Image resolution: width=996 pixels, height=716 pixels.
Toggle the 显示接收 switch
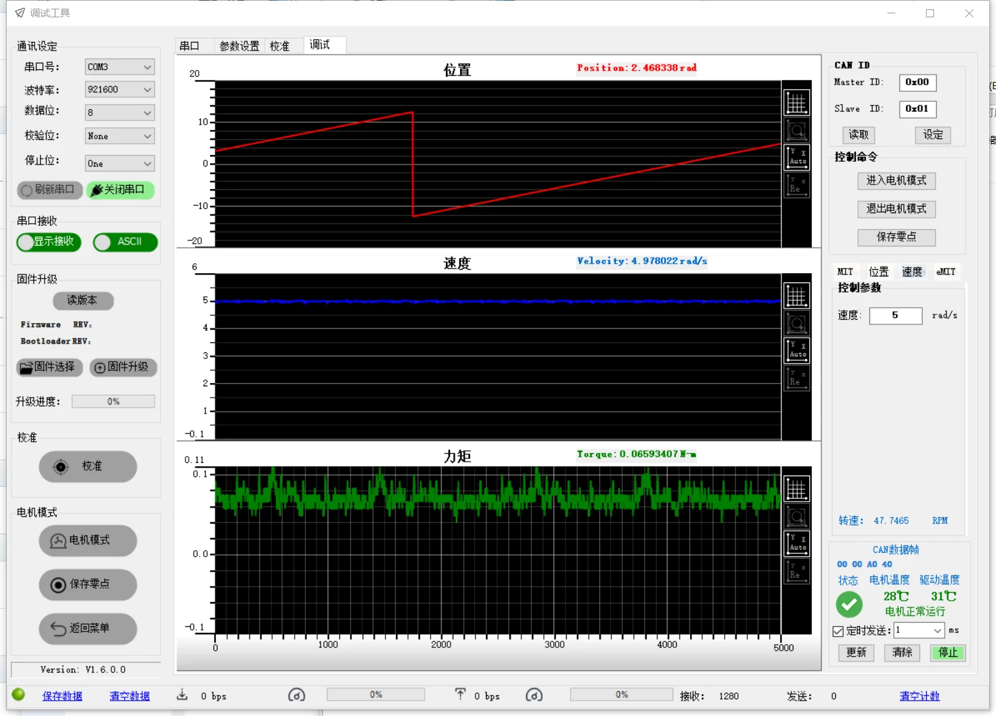click(49, 242)
